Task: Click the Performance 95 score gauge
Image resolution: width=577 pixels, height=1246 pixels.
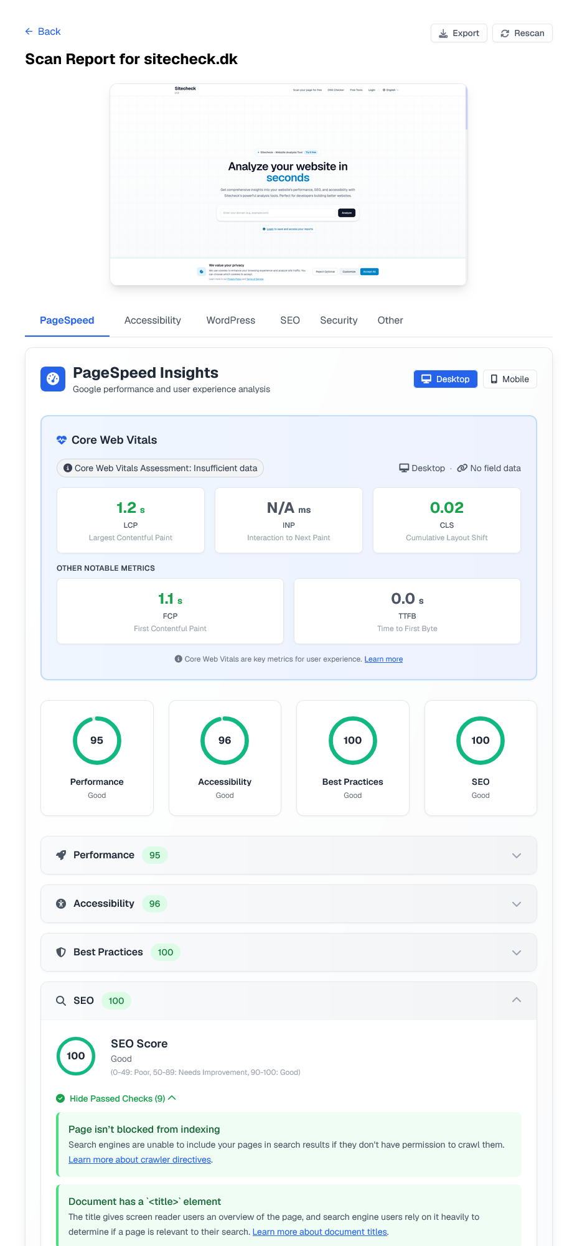Action: (97, 740)
